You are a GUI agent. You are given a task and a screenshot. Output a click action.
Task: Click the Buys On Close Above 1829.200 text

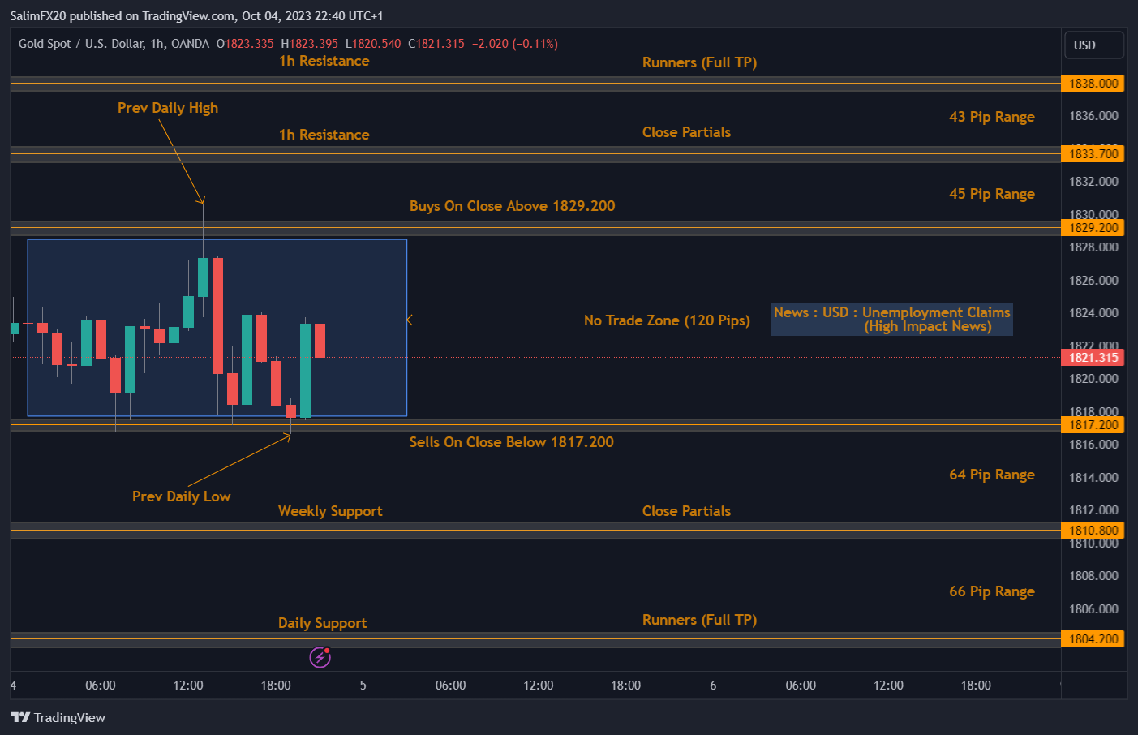[x=512, y=206]
